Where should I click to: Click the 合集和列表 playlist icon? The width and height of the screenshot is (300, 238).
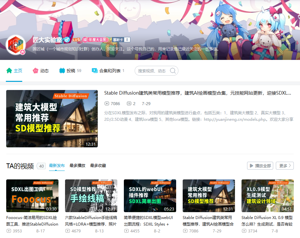tap(94, 70)
